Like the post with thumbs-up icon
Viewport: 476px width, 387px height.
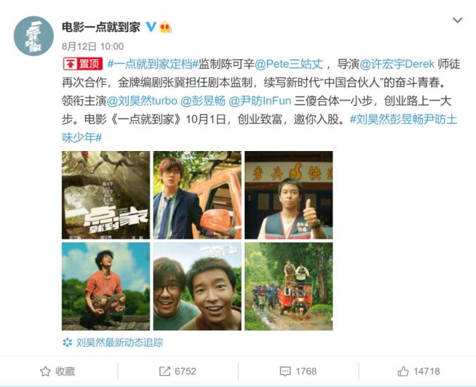tap(403, 371)
